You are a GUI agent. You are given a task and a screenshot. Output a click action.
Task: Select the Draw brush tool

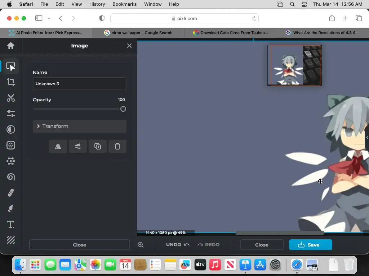pyautogui.click(x=10, y=208)
